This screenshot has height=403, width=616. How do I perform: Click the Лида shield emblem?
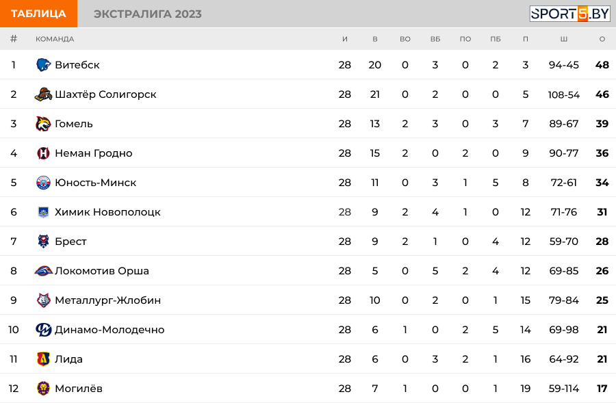tap(43, 359)
